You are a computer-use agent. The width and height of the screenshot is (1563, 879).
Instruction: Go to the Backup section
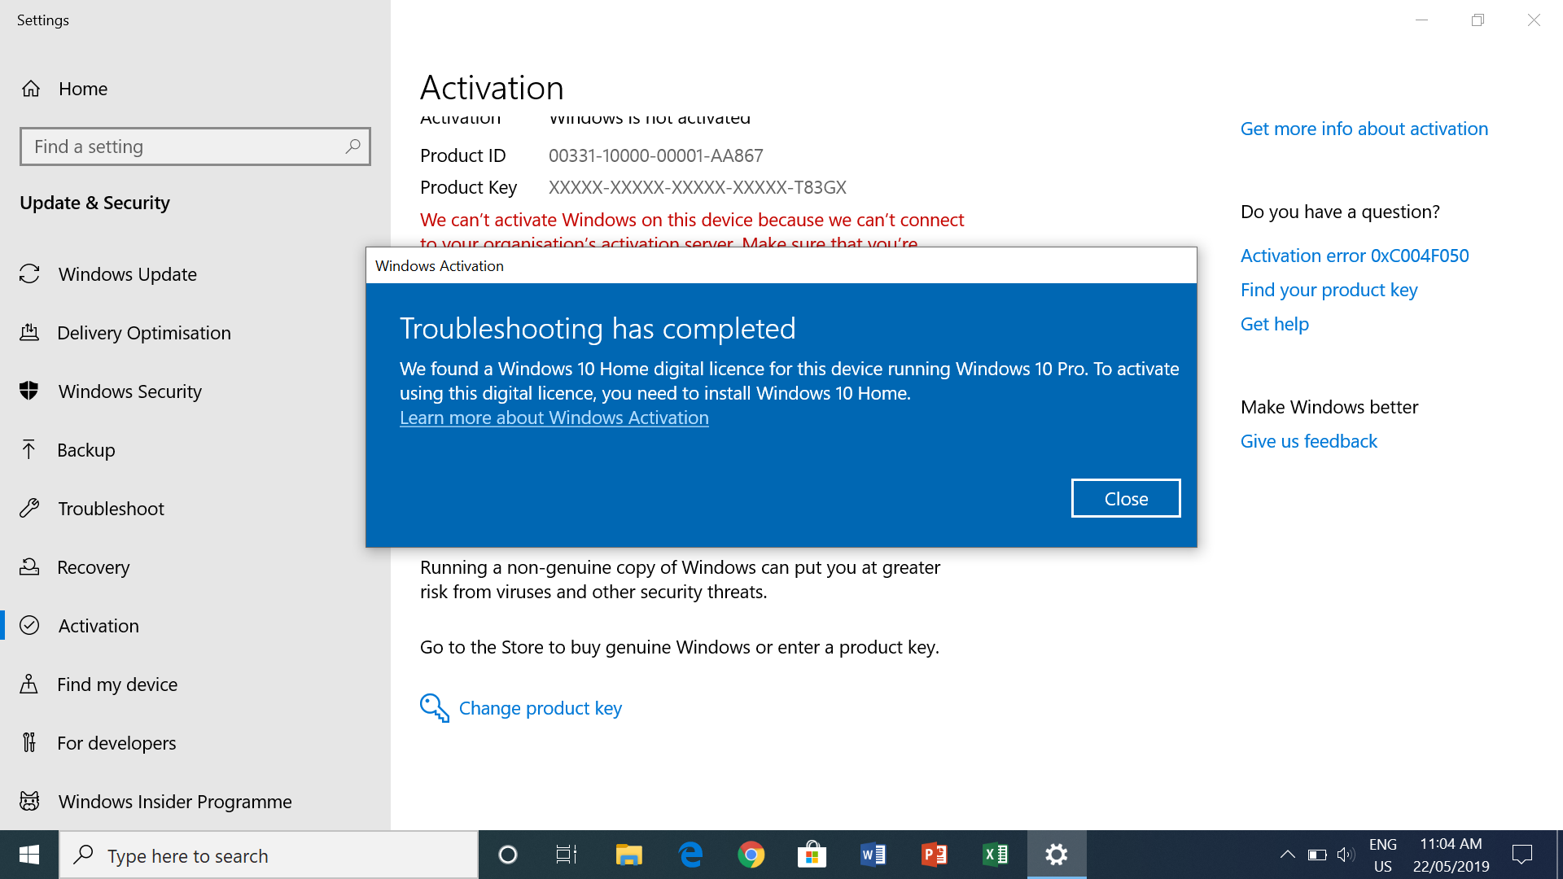[85, 450]
